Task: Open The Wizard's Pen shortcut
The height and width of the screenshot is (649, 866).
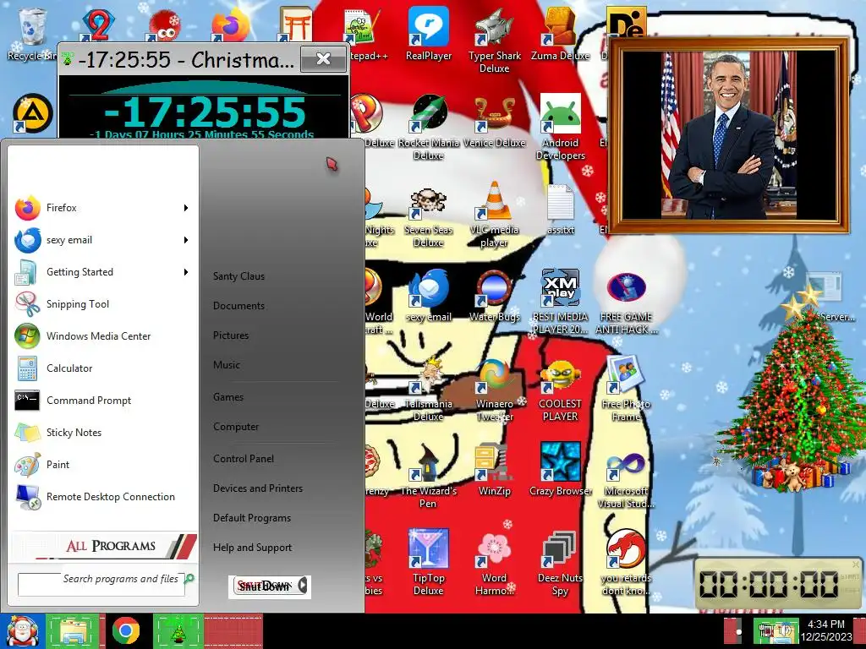Action: (x=429, y=476)
